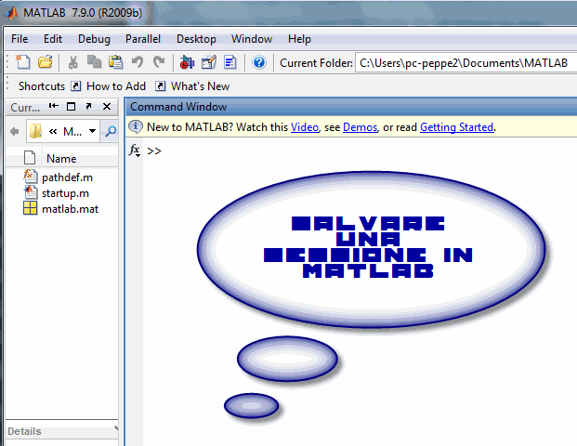Open the Demos link

pyautogui.click(x=360, y=127)
